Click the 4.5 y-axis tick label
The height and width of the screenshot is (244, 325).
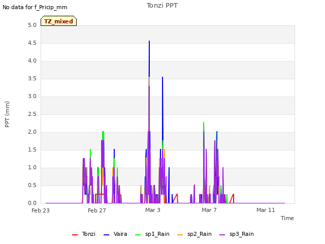tap(32, 43)
